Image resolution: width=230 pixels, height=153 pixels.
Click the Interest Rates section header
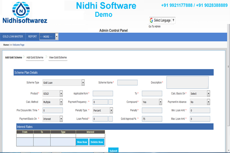(115, 127)
